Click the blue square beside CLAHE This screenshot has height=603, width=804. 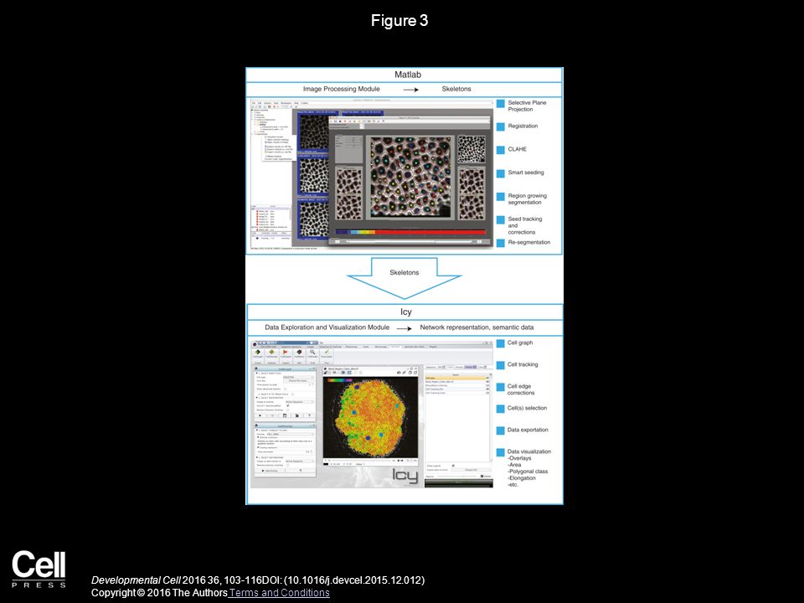[x=501, y=150]
